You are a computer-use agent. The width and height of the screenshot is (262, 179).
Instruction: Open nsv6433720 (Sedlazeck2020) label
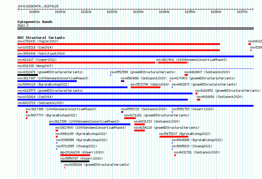tap(41, 103)
